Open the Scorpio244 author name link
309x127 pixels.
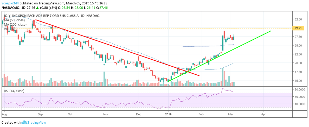(x=10, y=3)
